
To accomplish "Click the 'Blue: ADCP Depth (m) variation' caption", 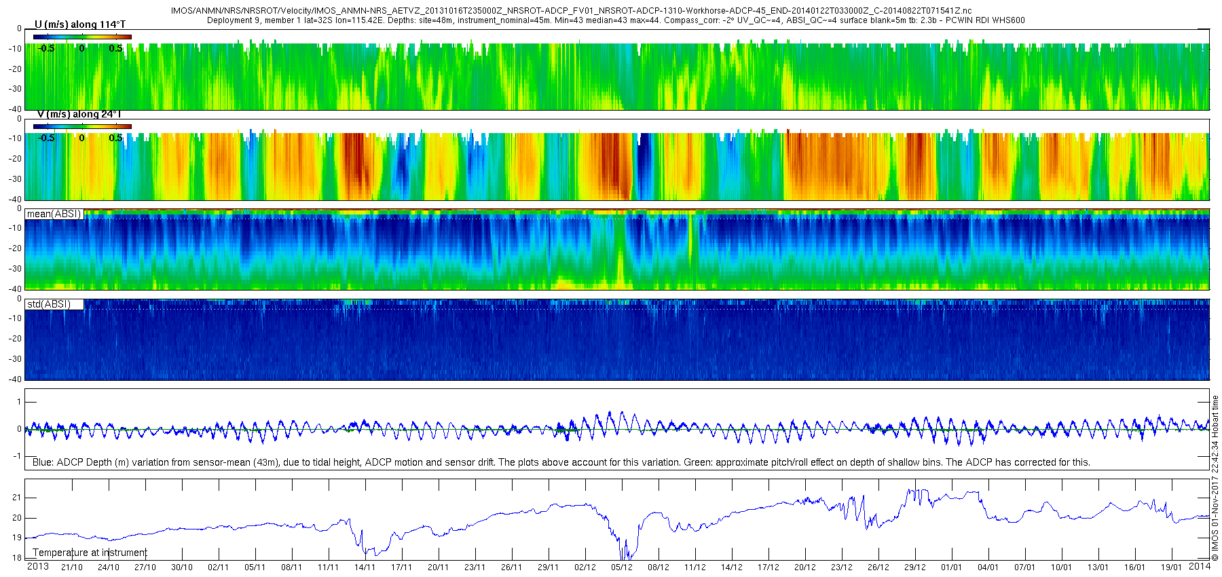I will 561,462.
